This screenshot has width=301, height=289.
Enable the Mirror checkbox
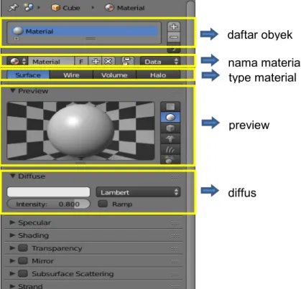[23, 260]
